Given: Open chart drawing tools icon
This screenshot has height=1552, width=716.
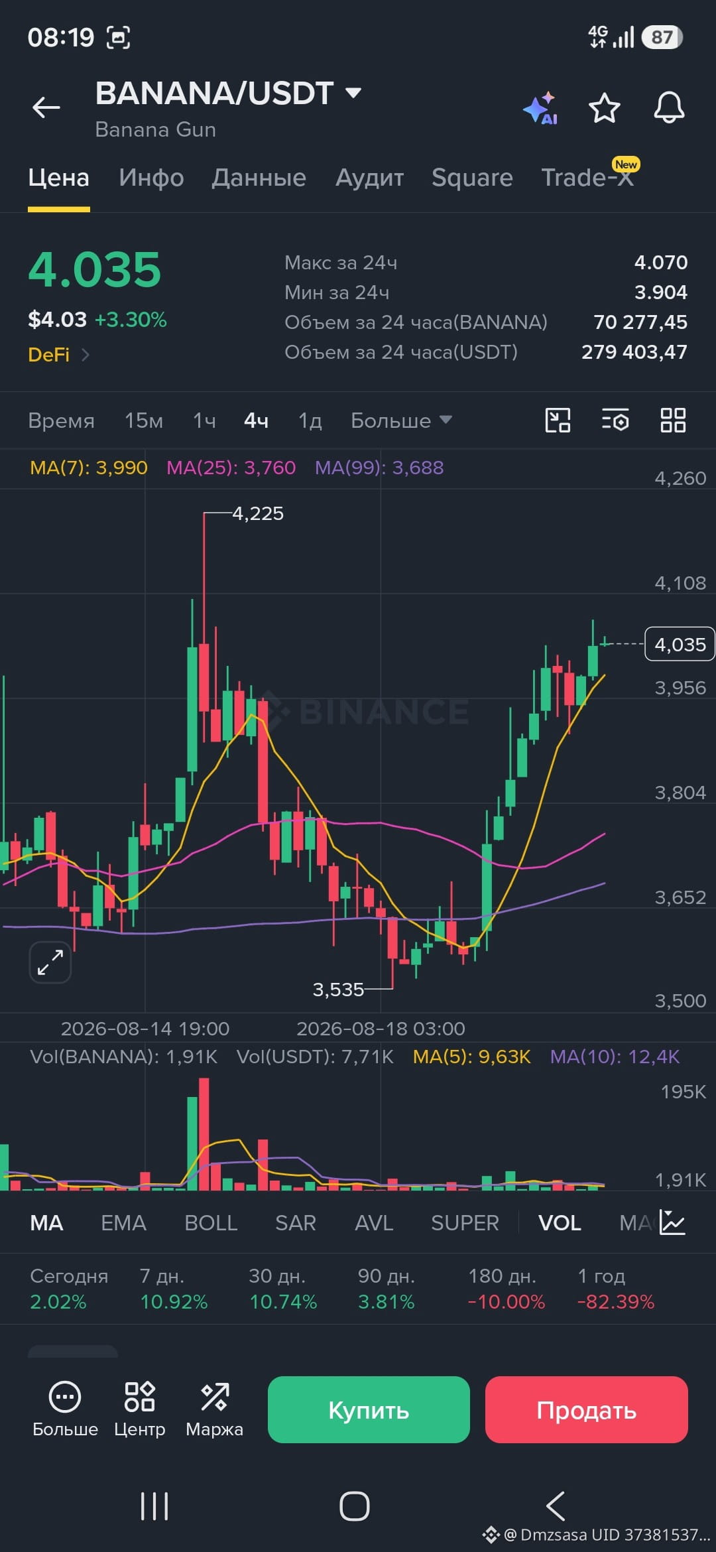Looking at the screenshot, I should (x=558, y=420).
